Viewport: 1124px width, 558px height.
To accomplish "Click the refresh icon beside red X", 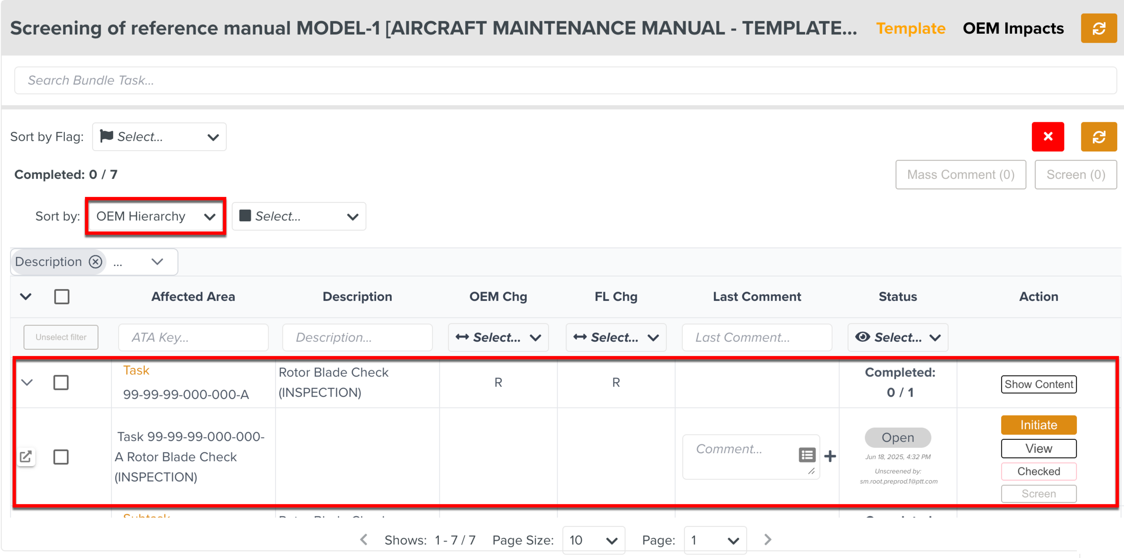I will (1098, 137).
